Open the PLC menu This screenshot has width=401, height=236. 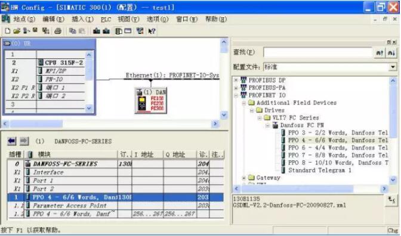(106, 20)
